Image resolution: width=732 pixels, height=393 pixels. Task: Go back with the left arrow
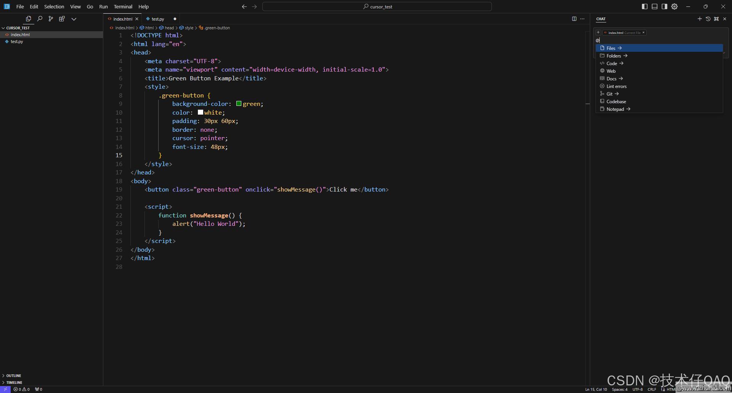coord(244,6)
